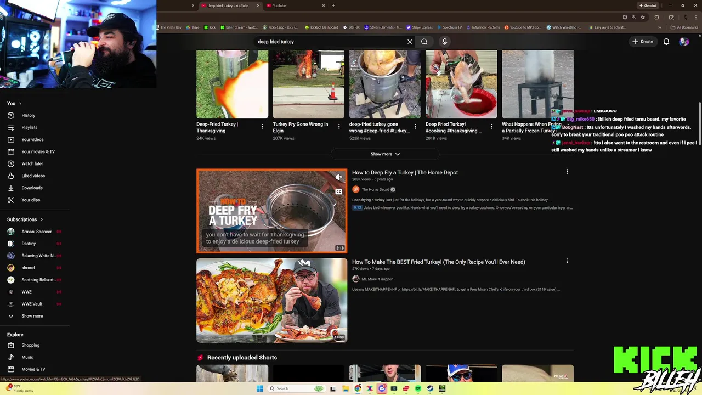Clear the search box with the X icon

tap(410, 42)
